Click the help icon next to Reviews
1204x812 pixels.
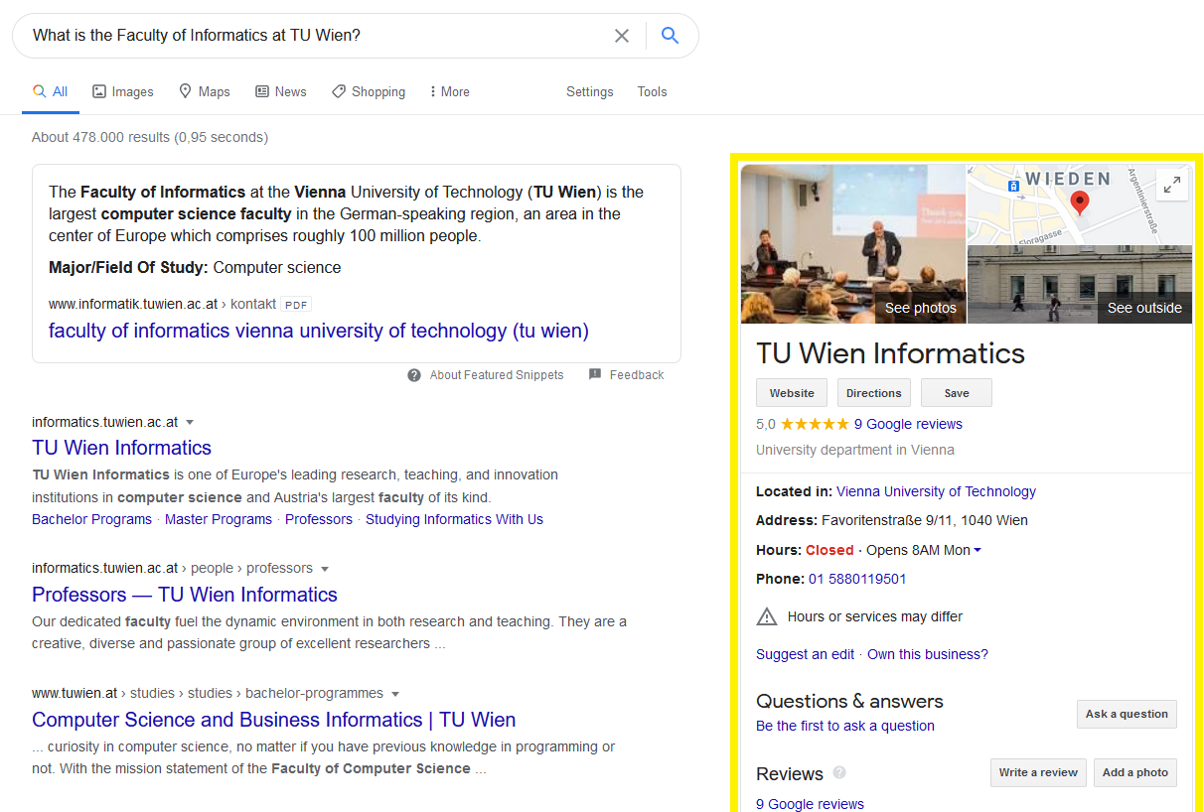coord(839,772)
